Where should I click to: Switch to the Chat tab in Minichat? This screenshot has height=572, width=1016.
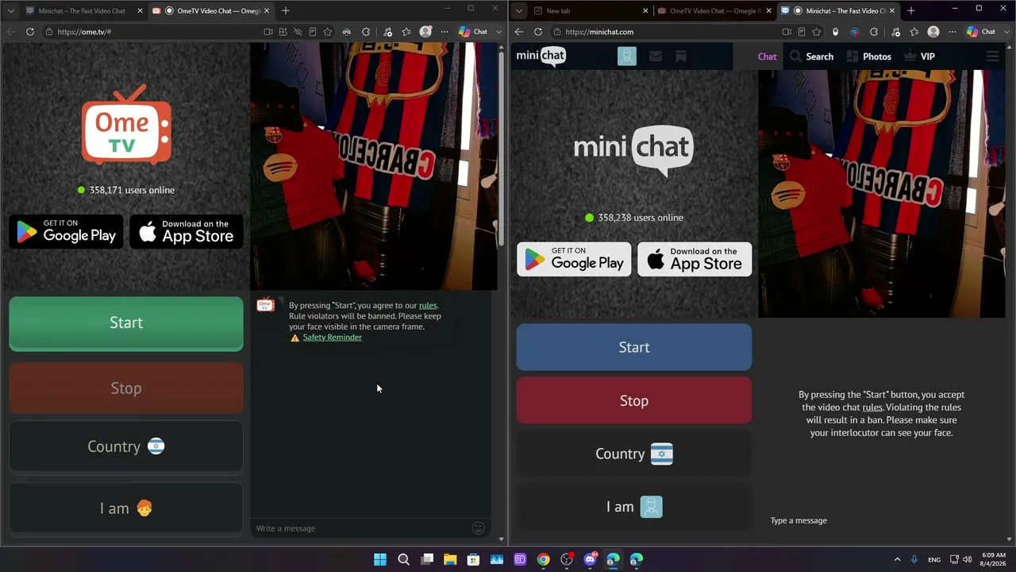coord(767,56)
